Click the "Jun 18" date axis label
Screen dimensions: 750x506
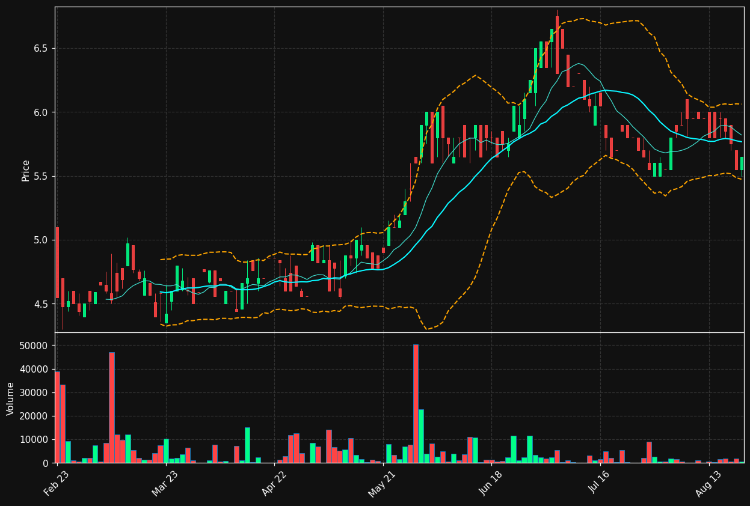point(491,483)
